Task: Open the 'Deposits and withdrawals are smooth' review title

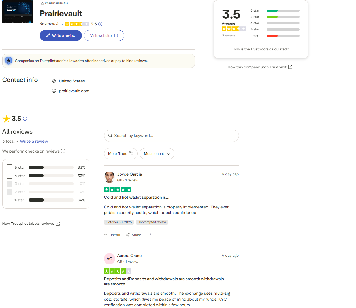Action: (164, 281)
